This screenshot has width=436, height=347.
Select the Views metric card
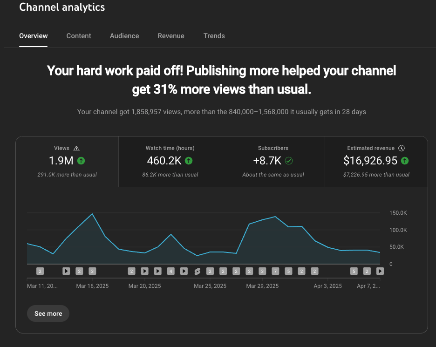[x=67, y=162]
